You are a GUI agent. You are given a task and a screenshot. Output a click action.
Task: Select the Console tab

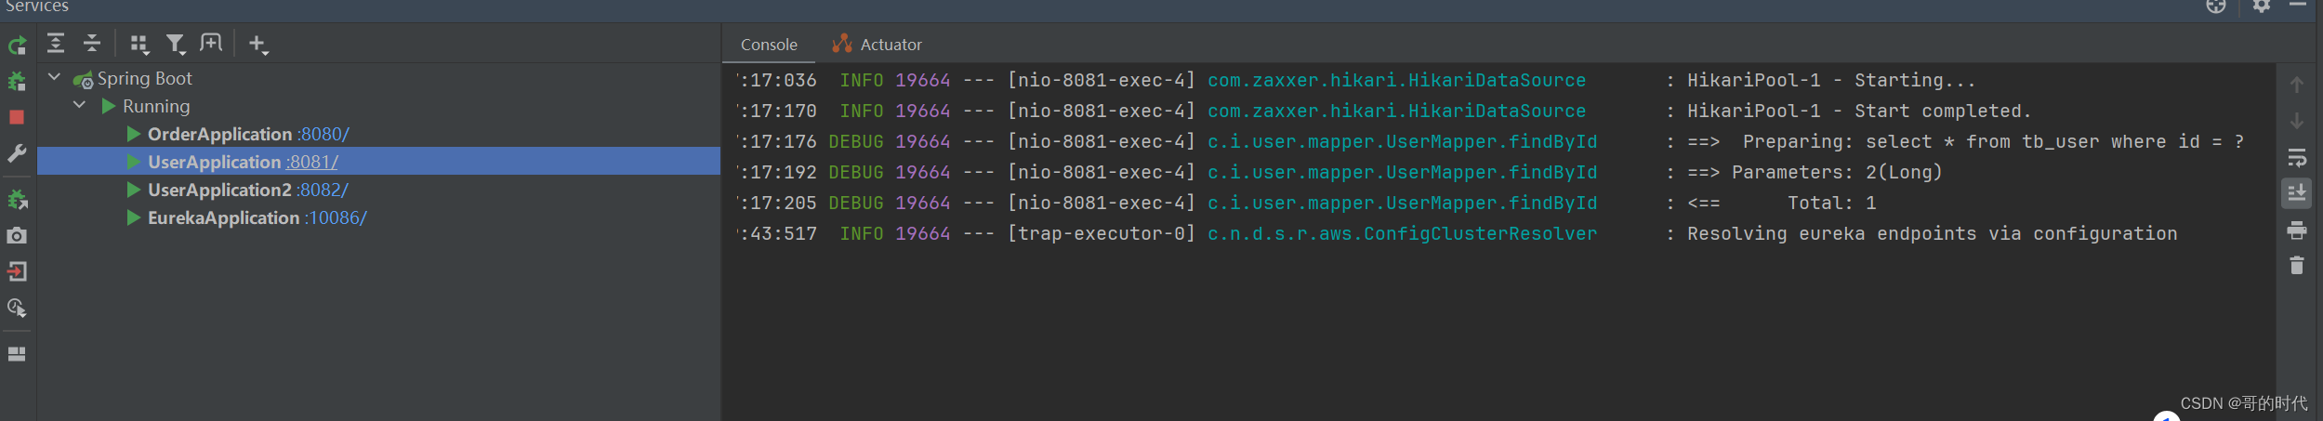tap(769, 45)
